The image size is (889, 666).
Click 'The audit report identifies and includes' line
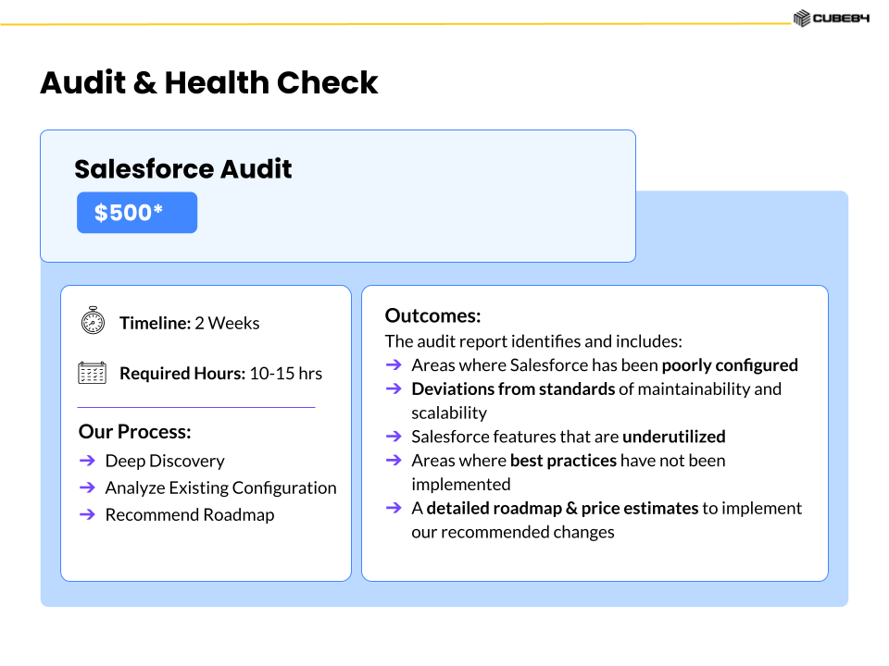pyautogui.click(x=533, y=341)
